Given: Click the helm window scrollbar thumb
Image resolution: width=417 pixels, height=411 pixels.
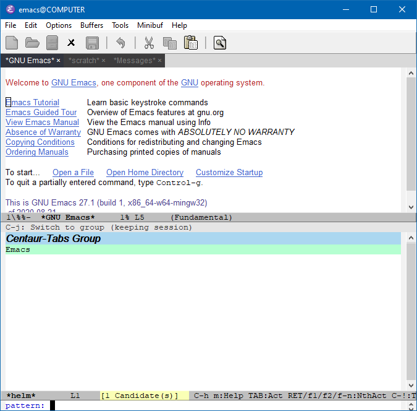Looking at the screenshot, I should (x=411, y=311).
